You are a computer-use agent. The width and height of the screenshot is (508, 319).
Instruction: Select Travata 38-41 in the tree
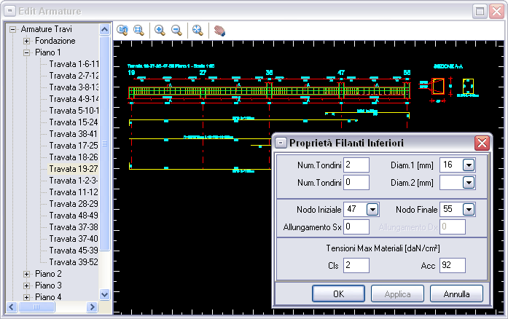(73, 134)
